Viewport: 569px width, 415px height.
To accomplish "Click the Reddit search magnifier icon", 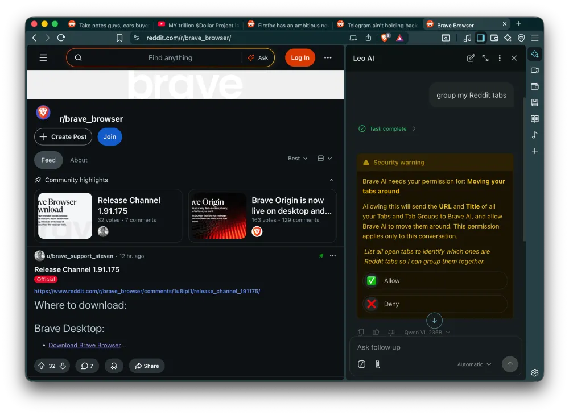I will (x=78, y=57).
